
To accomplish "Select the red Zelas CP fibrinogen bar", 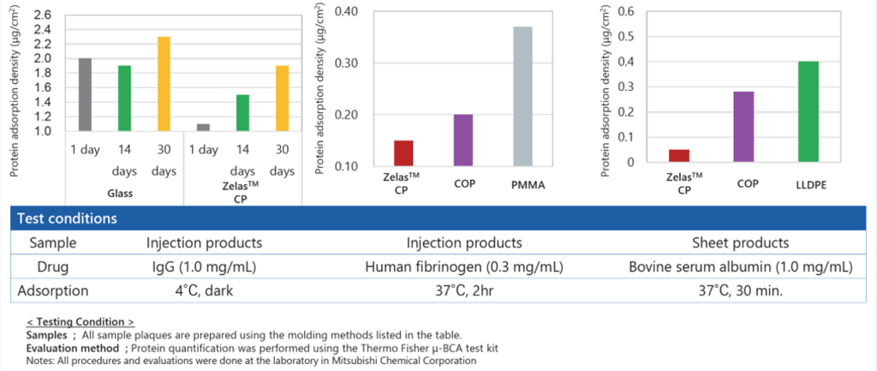I will [404, 153].
